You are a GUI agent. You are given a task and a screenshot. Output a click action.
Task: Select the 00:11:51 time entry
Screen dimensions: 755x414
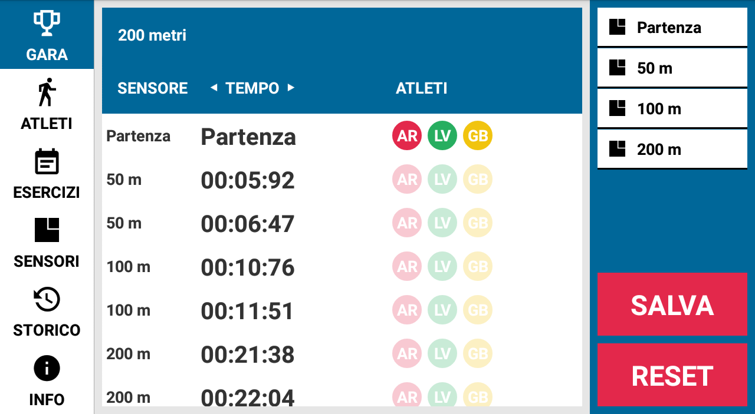247,311
